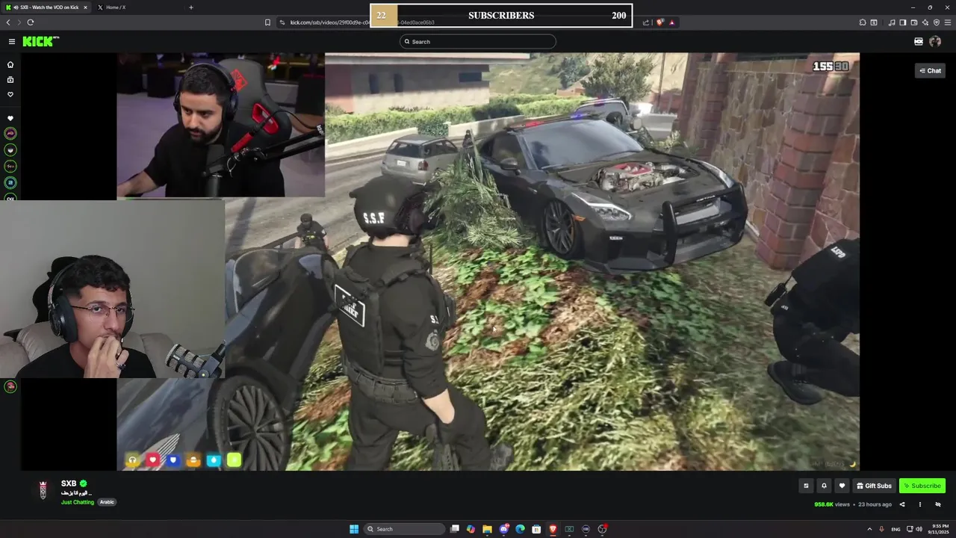
Task: Show hidden system tray icons
Action: [x=869, y=529]
